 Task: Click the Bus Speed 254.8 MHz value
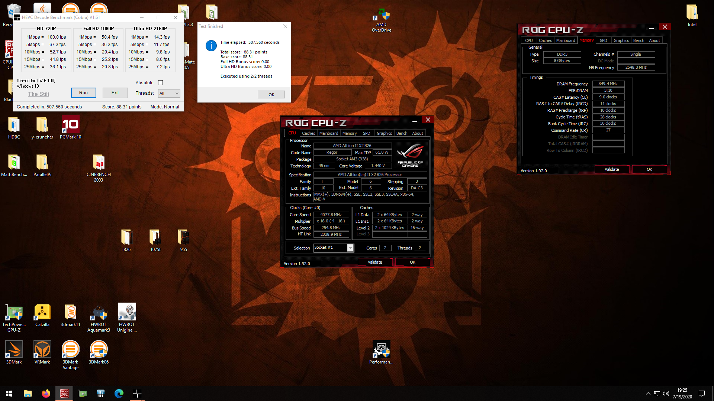click(x=331, y=228)
